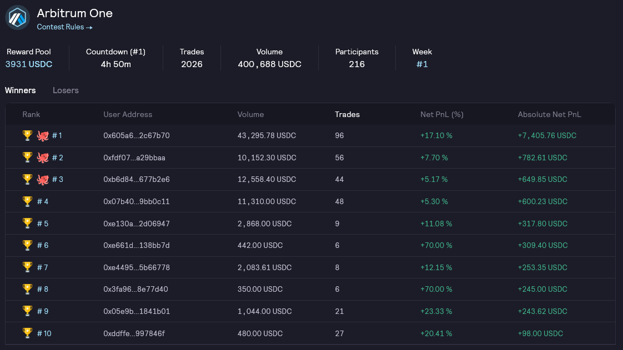Open the Contest Rules link
This screenshot has width=623, height=350.
(65, 27)
